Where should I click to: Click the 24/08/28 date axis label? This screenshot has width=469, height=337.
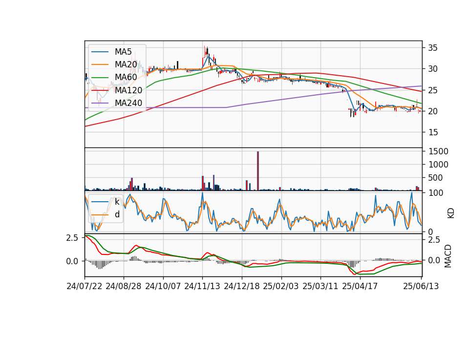pos(124,286)
